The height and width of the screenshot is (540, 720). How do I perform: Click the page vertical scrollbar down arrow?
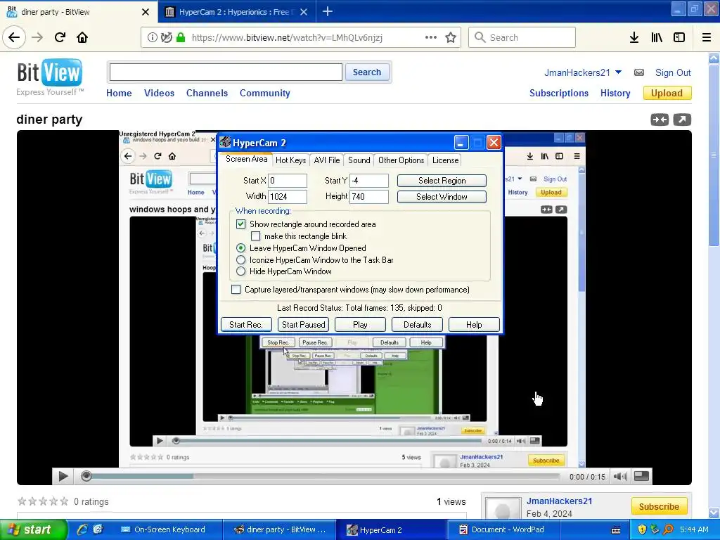point(714,512)
